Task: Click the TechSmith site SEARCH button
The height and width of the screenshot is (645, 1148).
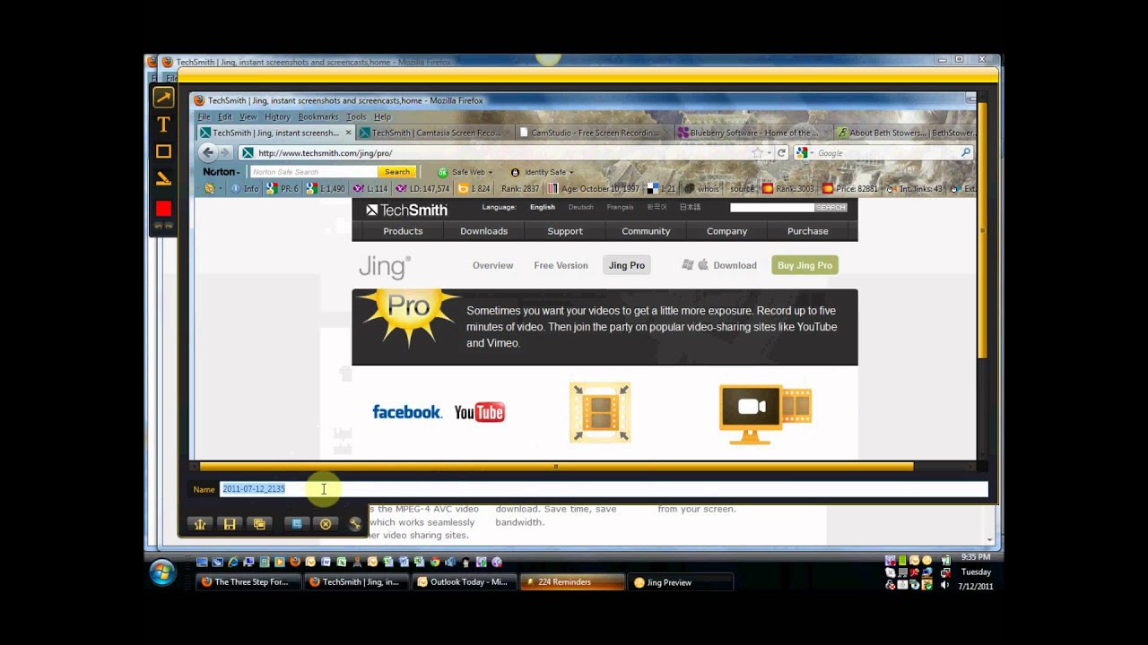Action: point(831,208)
